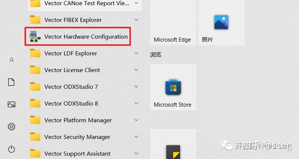This screenshot has width=299, height=159.
Task: Click the 浏览 group heading
Action: click(156, 55)
